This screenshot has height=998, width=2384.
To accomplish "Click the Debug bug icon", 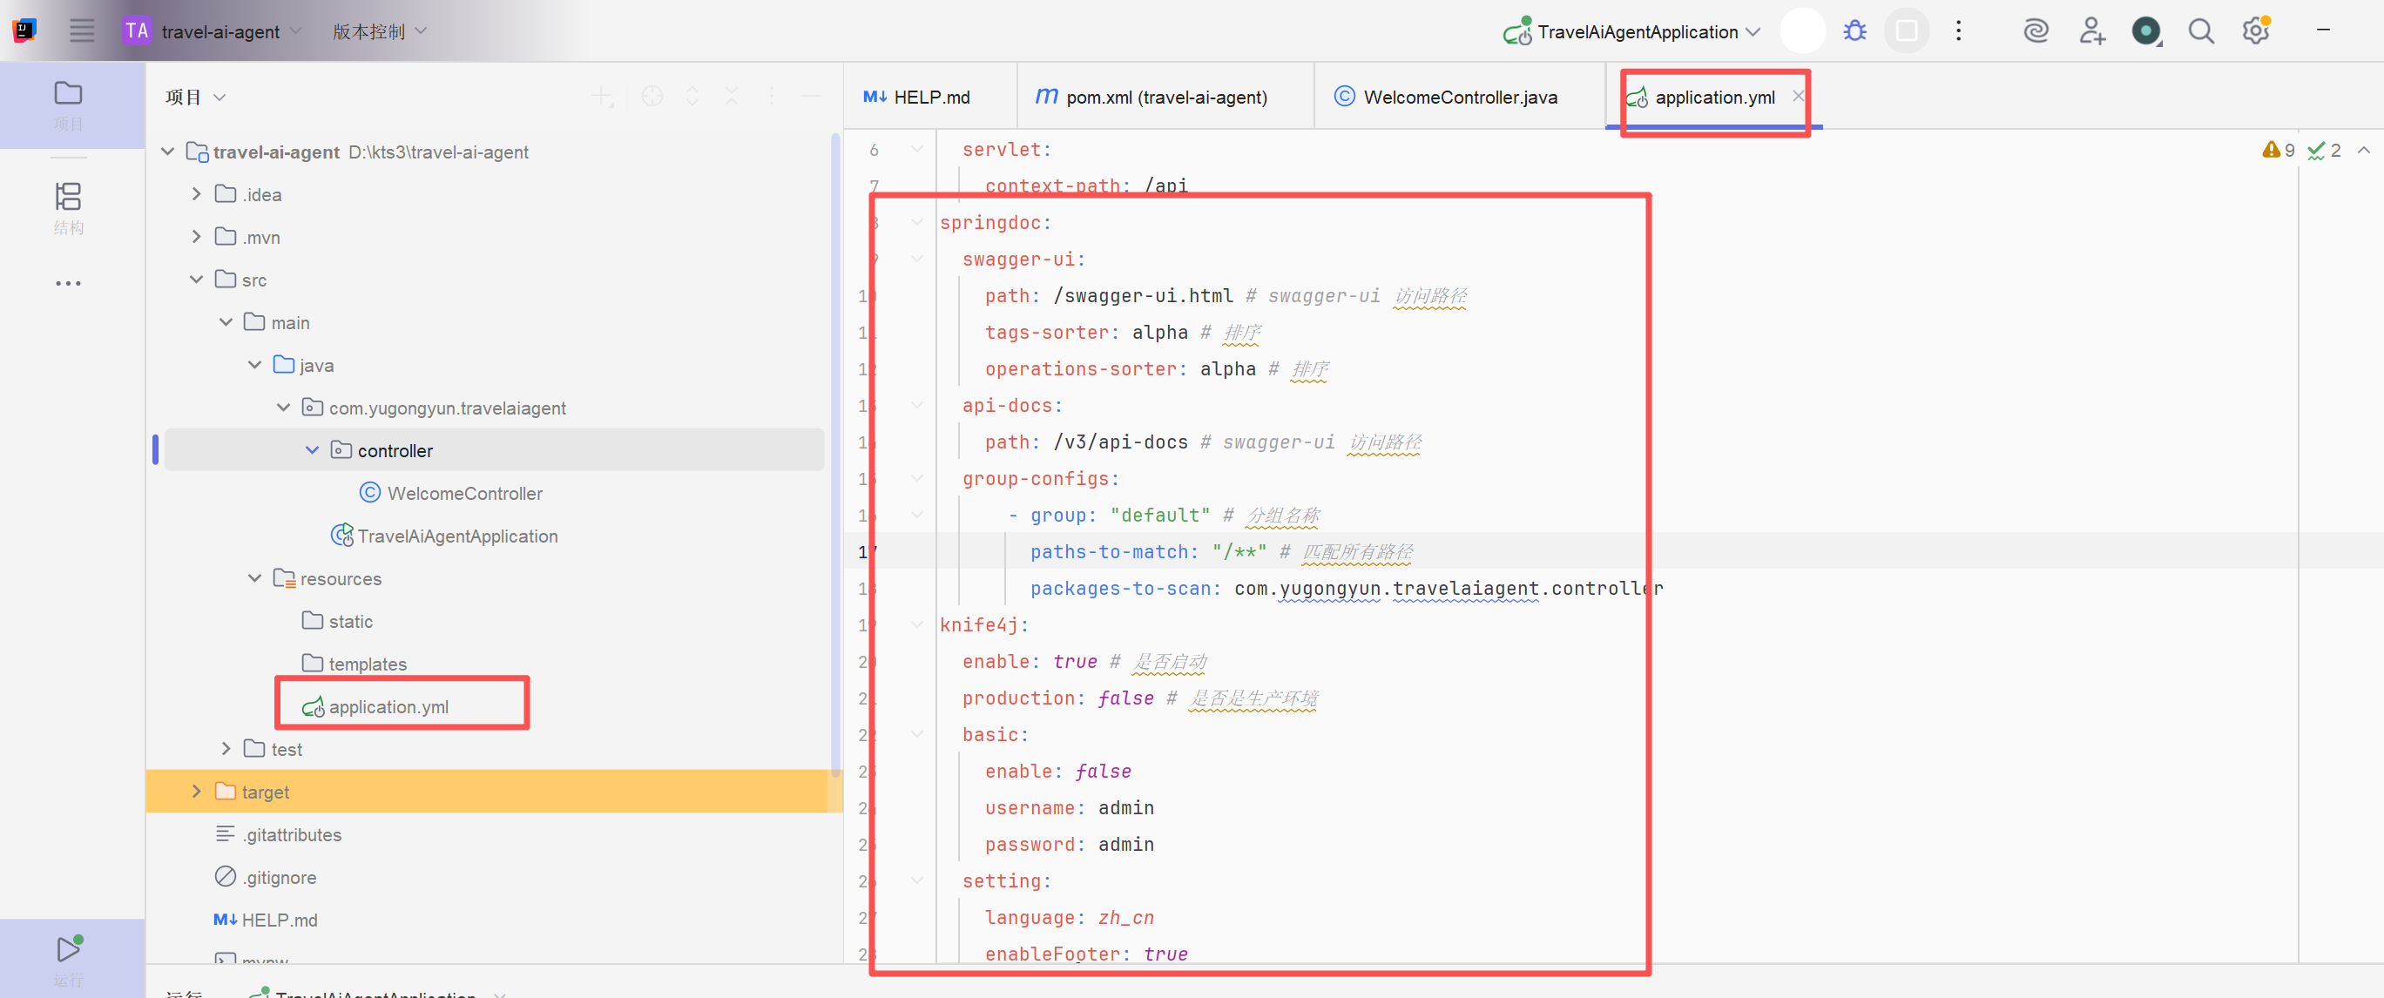I will [x=1854, y=31].
